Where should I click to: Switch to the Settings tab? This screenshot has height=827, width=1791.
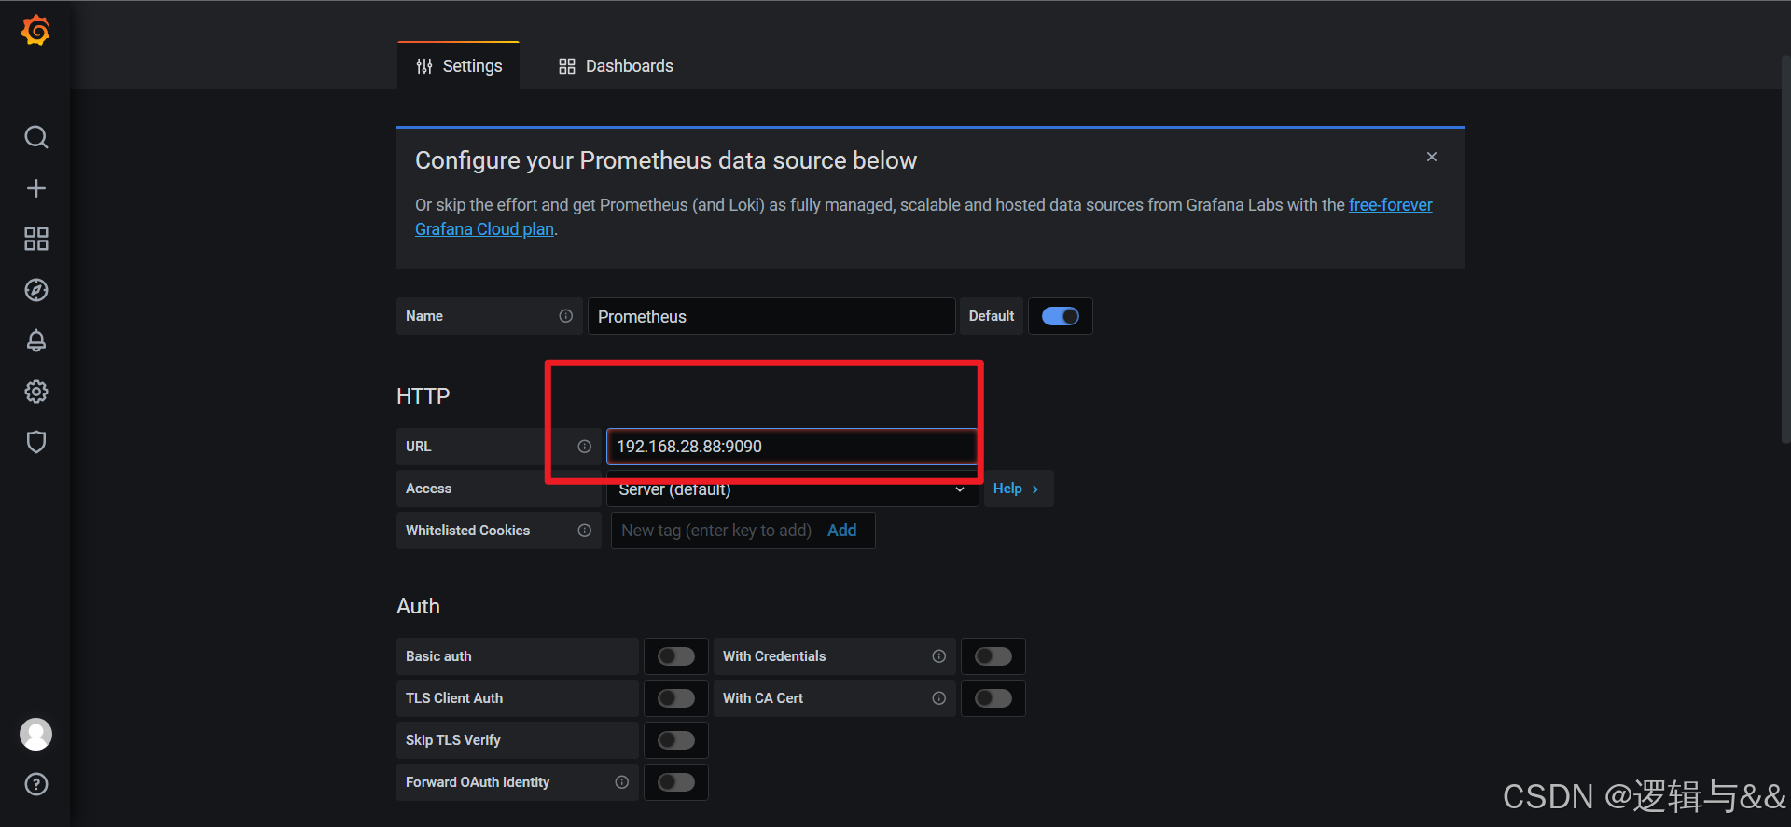coord(459,66)
